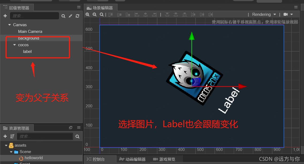Switch to the 层级管理器 tab
The width and height of the screenshot is (304, 164).
point(17,8)
